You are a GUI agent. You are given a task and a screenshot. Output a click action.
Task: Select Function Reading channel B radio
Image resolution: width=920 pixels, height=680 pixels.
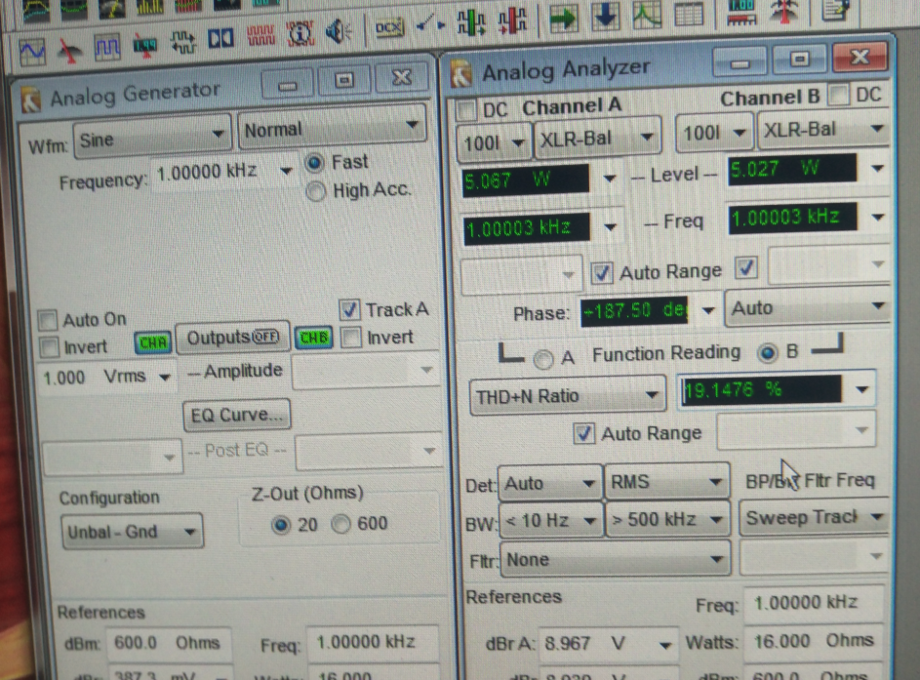click(x=767, y=352)
